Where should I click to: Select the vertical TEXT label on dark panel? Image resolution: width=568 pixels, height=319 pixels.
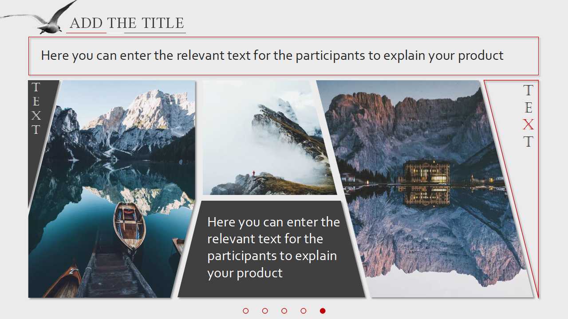(x=36, y=109)
